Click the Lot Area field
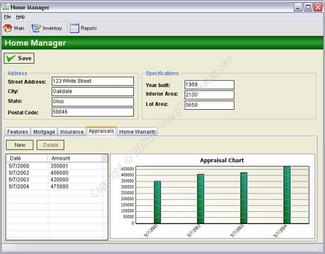The width and height of the screenshot is (325, 254). click(x=209, y=105)
